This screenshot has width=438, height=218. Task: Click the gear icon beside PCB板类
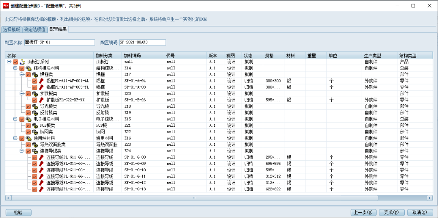[35, 125]
